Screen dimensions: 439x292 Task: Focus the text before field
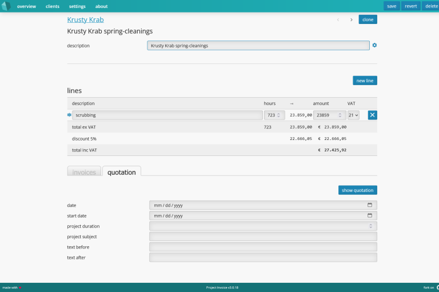[263, 247]
